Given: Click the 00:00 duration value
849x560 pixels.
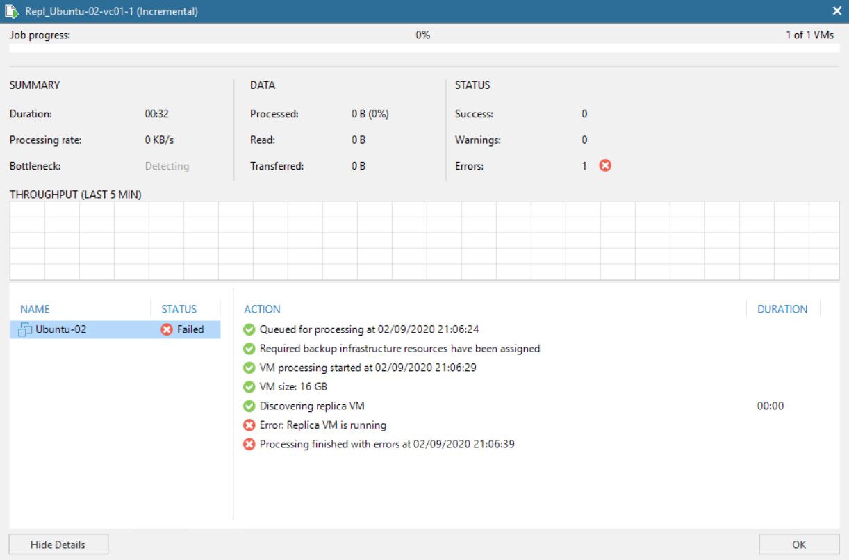Looking at the screenshot, I should pos(770,406).
